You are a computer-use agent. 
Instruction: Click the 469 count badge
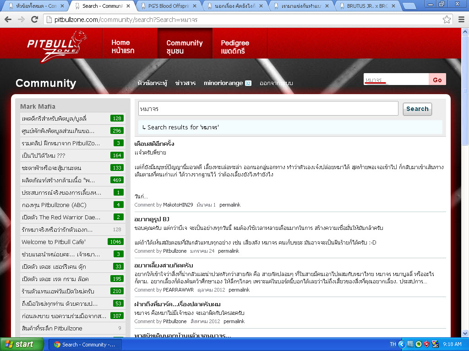(117, 180)
